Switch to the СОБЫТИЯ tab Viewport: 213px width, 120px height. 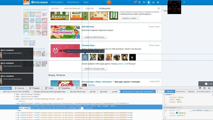(x=90, y=8)
